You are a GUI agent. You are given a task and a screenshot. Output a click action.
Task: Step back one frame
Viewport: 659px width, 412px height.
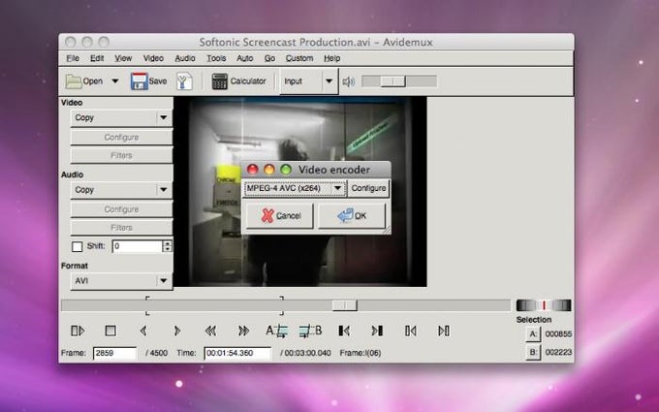pyautogui.click(x=143, y=331)
